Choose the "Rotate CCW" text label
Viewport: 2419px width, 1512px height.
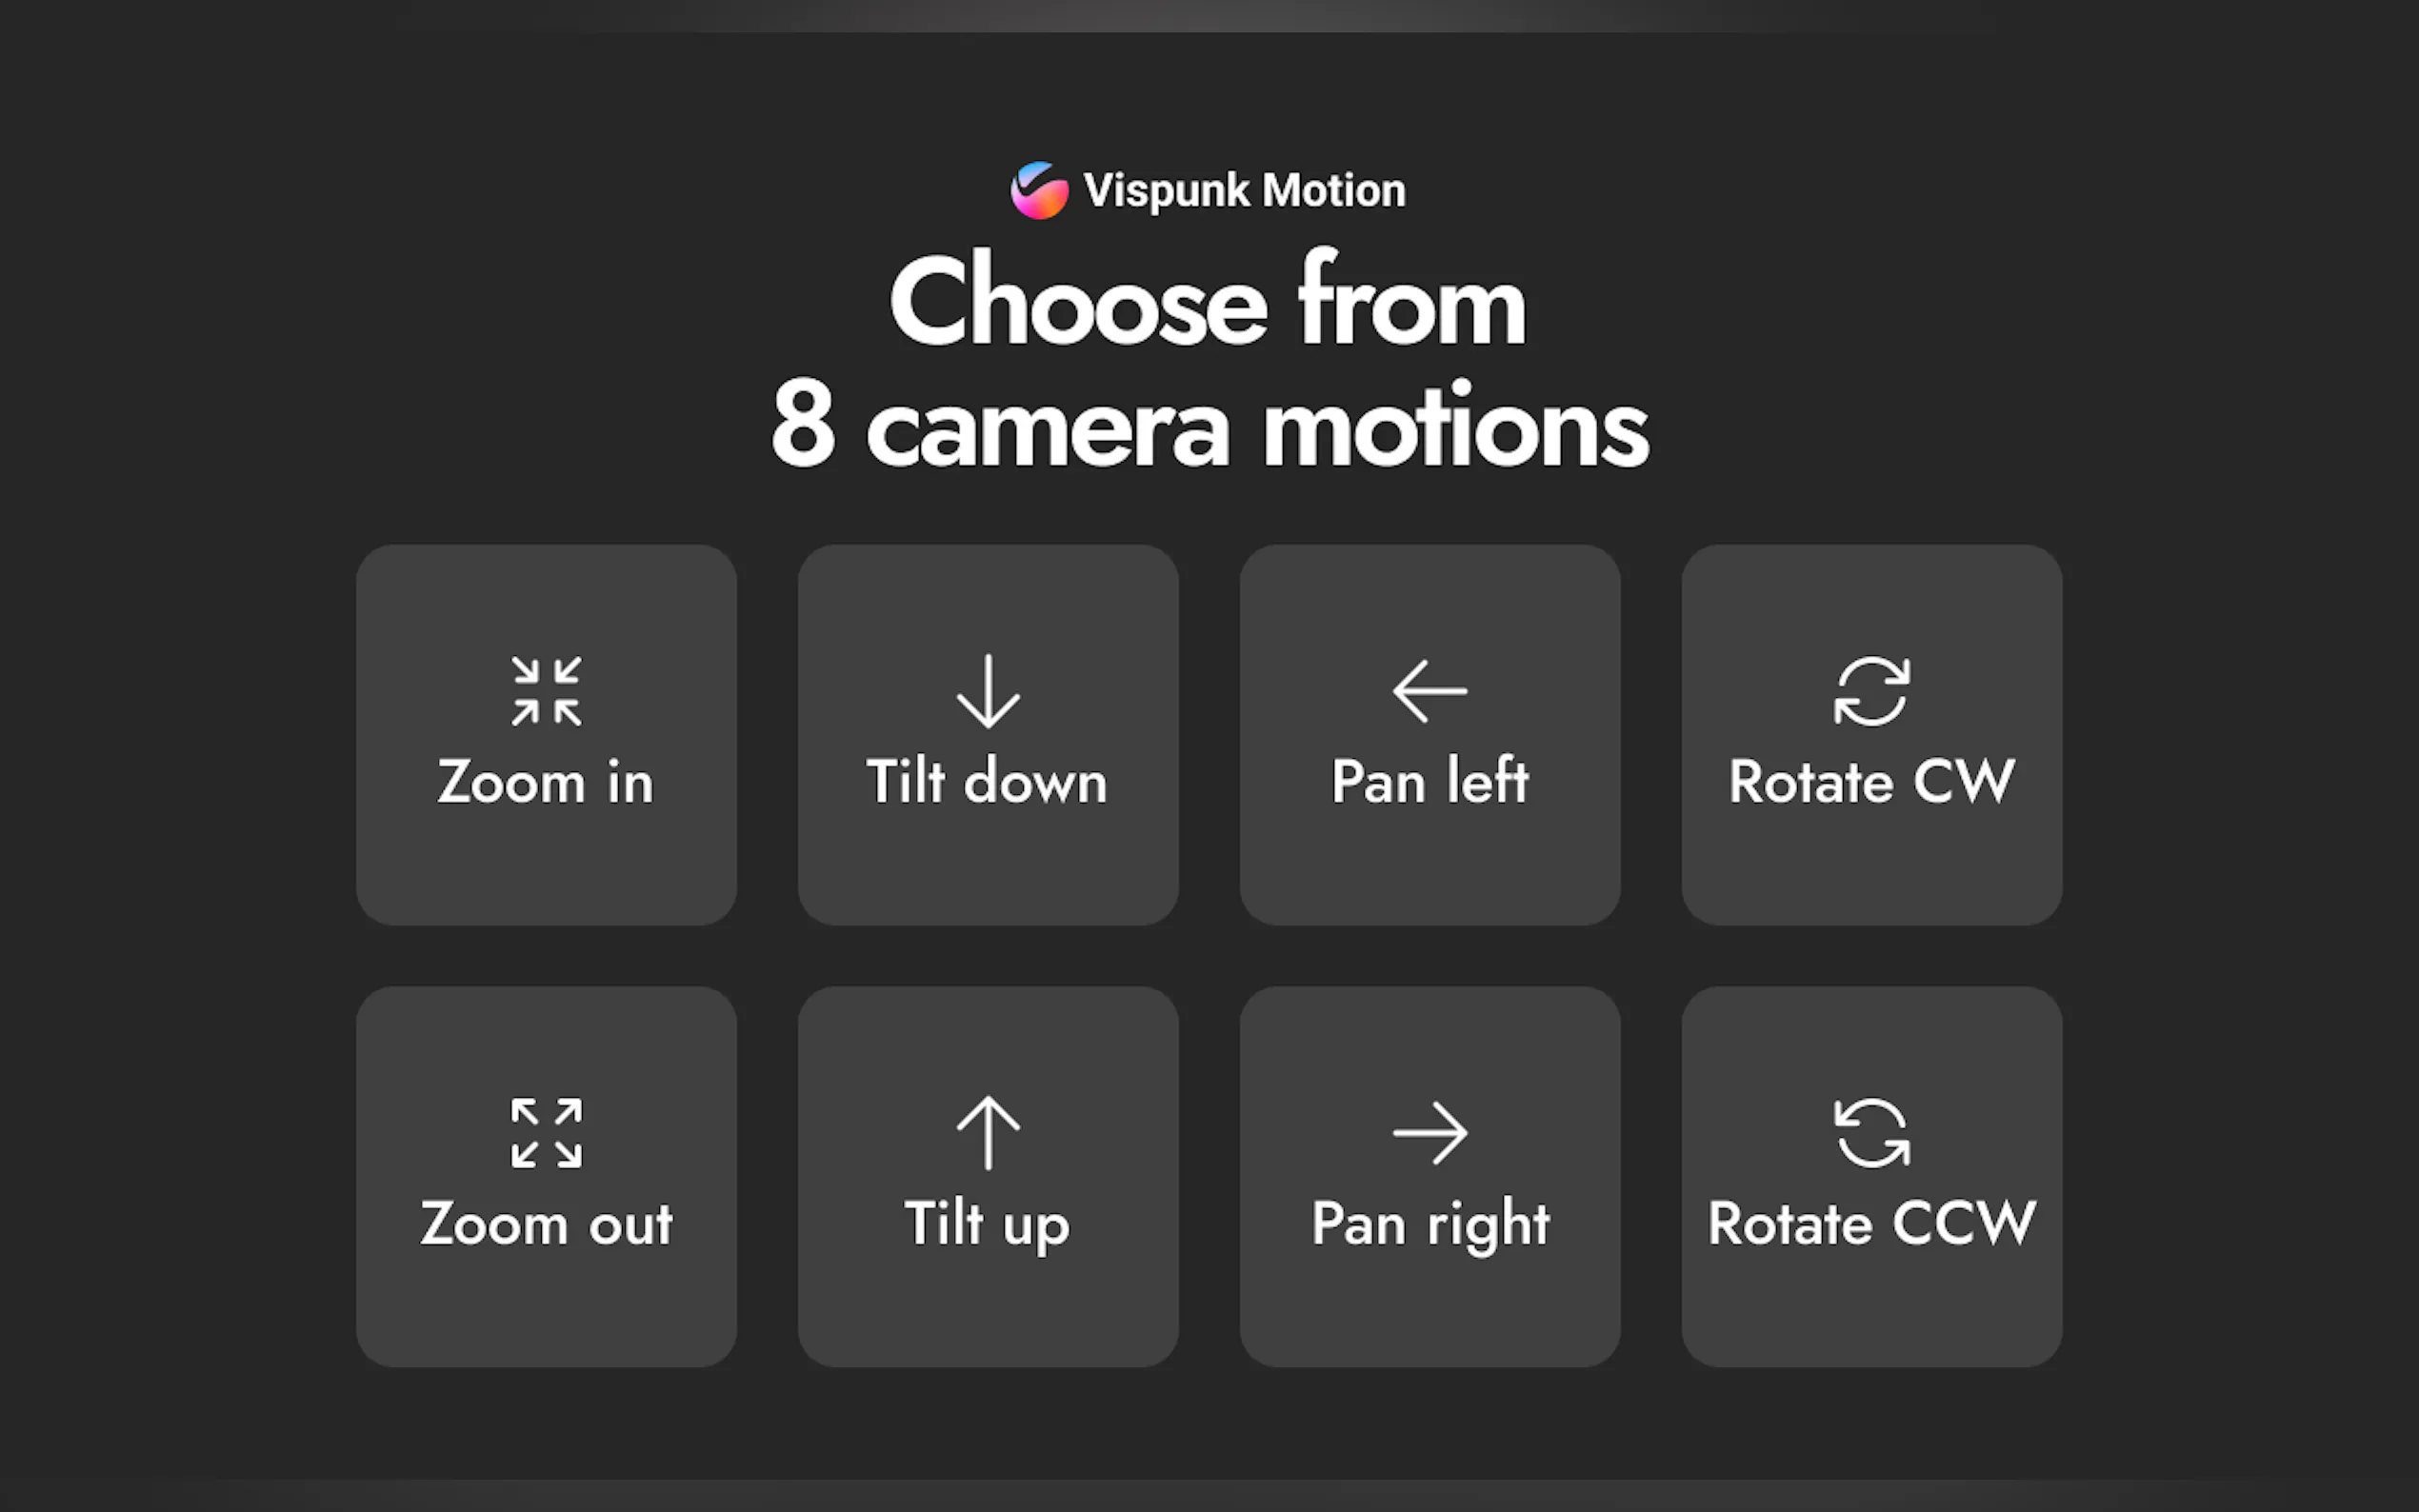tap(1872, 1223)
